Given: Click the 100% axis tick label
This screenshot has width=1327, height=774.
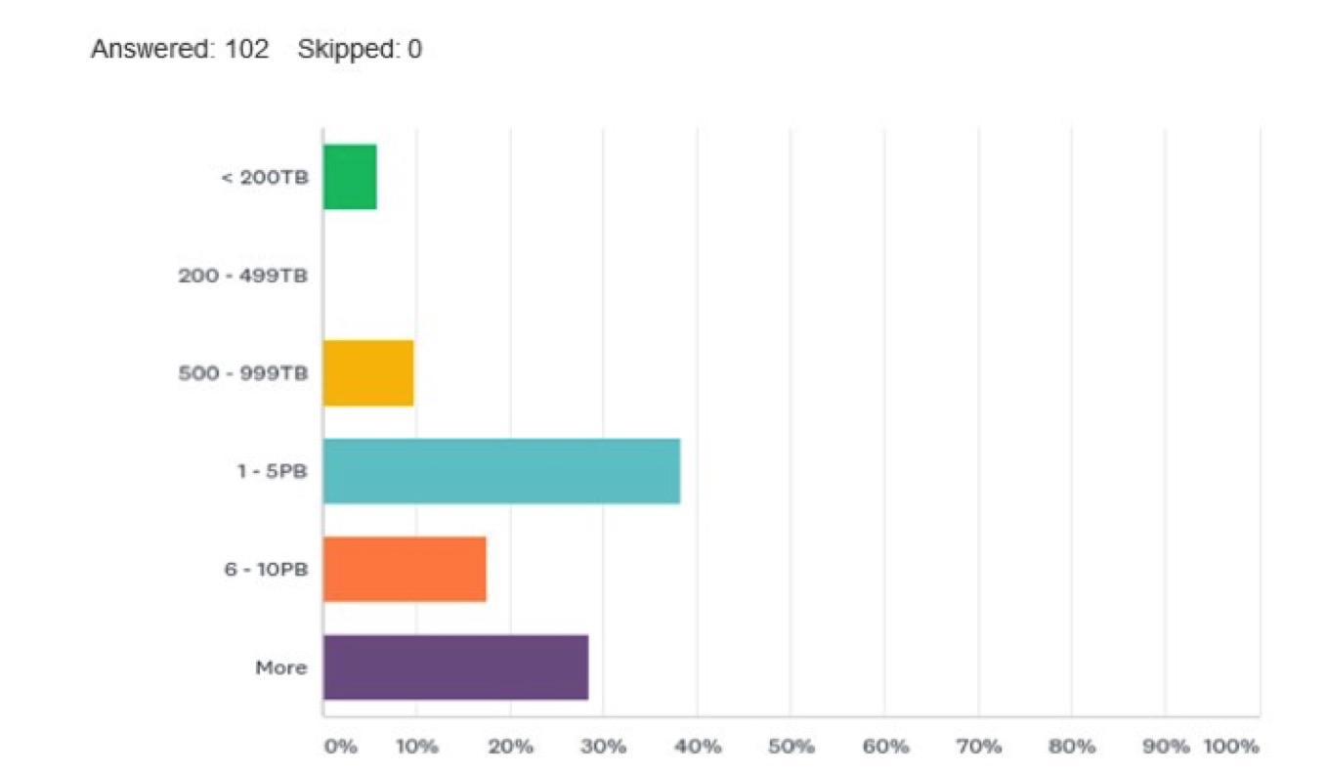Looking at the screenshot, I should click(1231, 748).
